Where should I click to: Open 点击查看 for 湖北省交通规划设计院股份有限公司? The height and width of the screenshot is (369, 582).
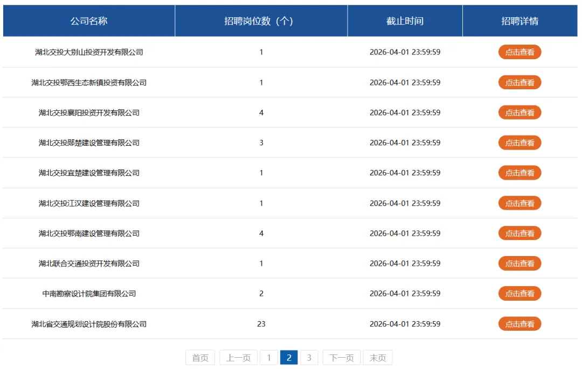click(519, 324)
